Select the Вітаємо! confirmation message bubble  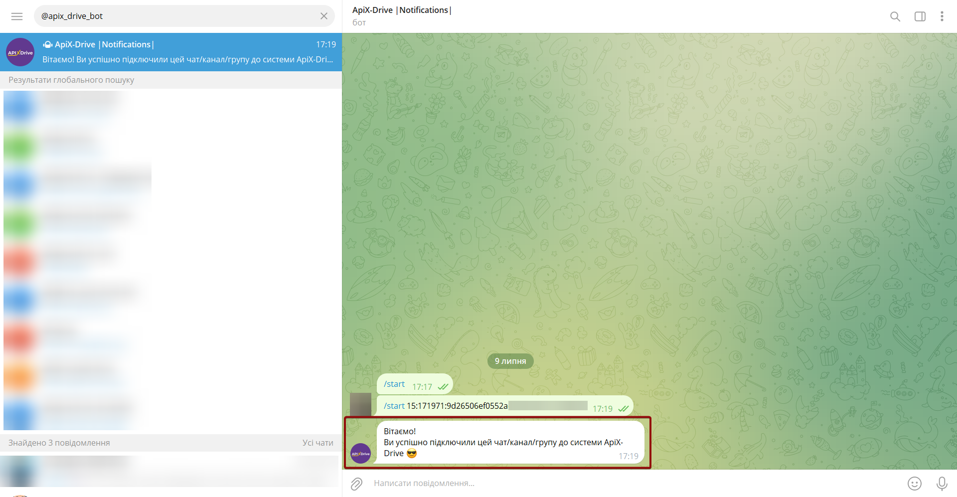(x=510, y=442)
